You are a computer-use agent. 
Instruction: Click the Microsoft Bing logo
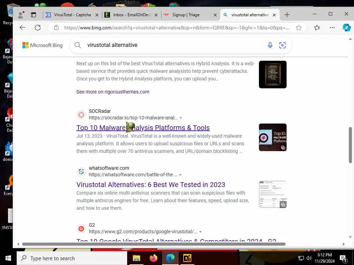point(43,45)
